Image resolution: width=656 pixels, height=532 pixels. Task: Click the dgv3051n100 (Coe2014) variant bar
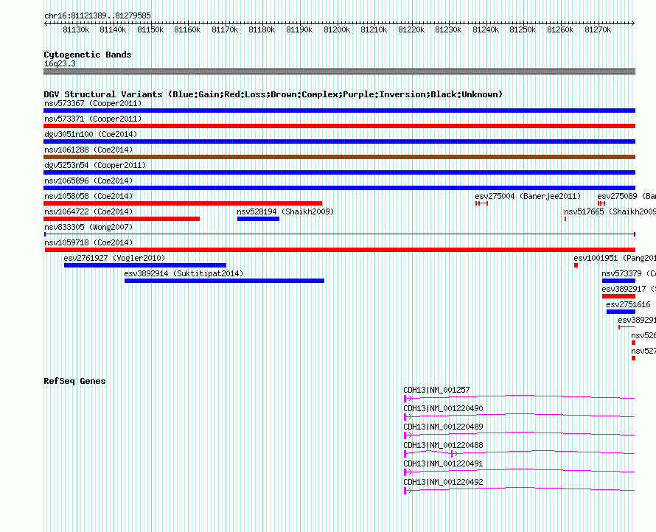coord(339,141)
